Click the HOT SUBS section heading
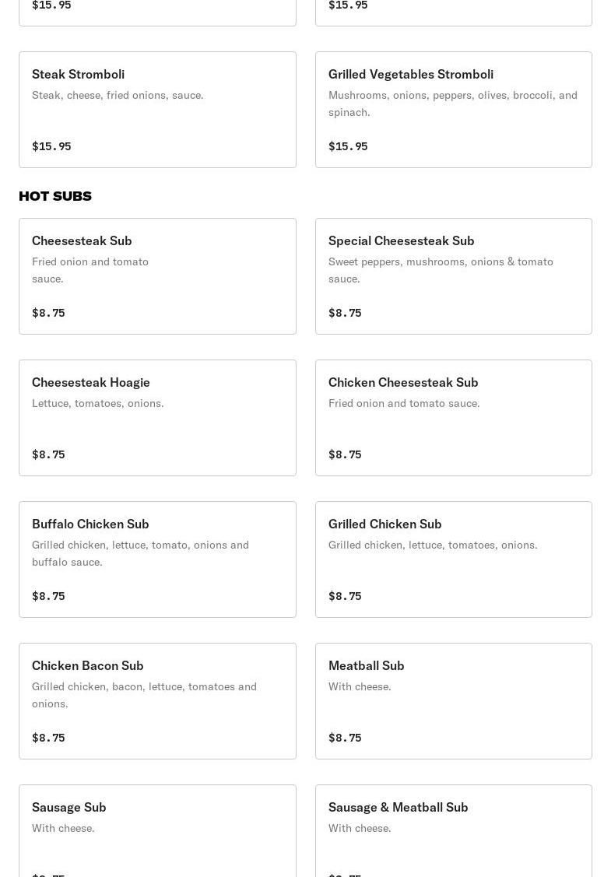The height and width of the screenshot is (877, 611). pyautogui.click(x=55, y=196)
